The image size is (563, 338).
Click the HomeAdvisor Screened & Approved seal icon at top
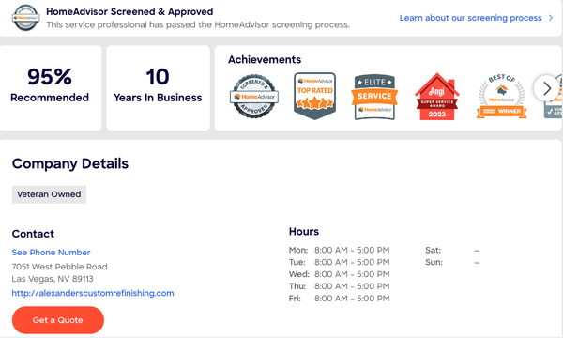tap(25, 18)
